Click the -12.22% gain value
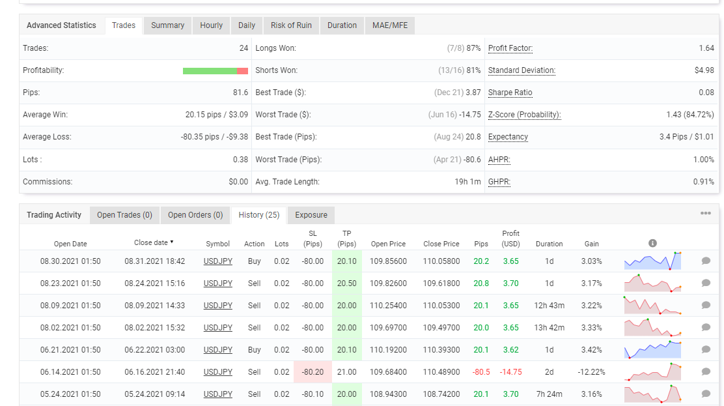The width and height of the screenshot is (724, 406). [591, 372]
